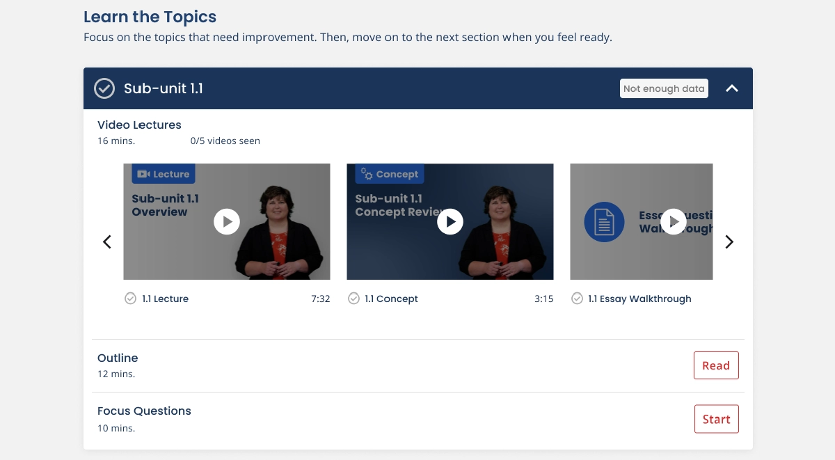
Task: Advance video carousel with next arrow
Action: pyautogui.click(x=729, y=242)
